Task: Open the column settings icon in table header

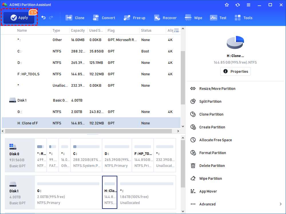Action: pyautogui.click(x=176, y=31)
